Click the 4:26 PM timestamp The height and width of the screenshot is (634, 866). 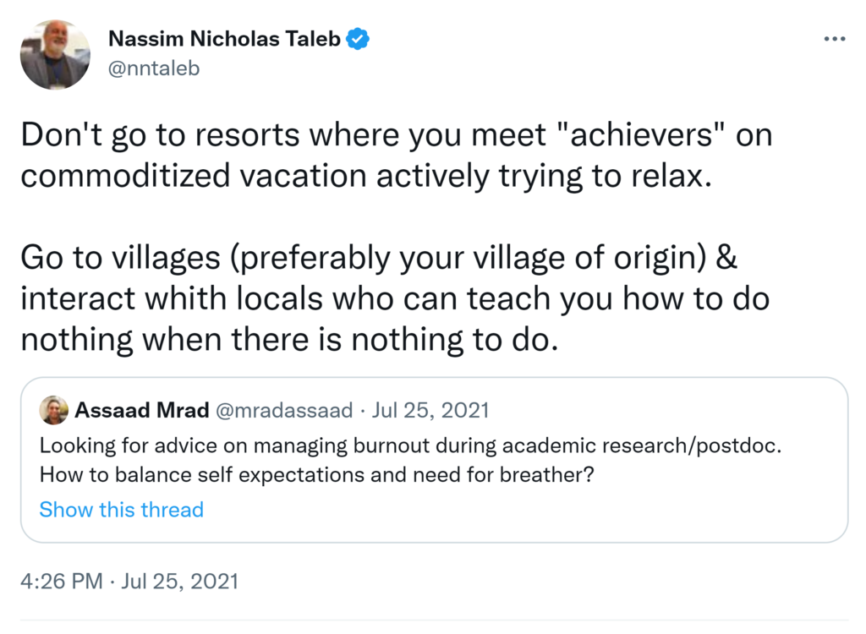[61, 582]
